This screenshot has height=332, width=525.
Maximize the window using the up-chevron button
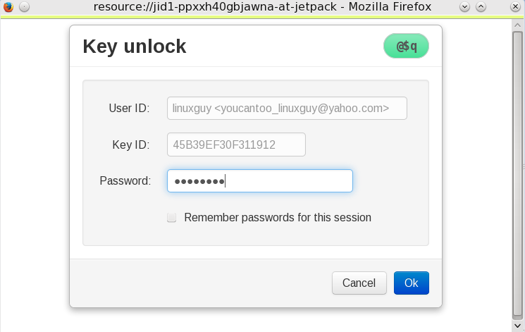[481, 7]
